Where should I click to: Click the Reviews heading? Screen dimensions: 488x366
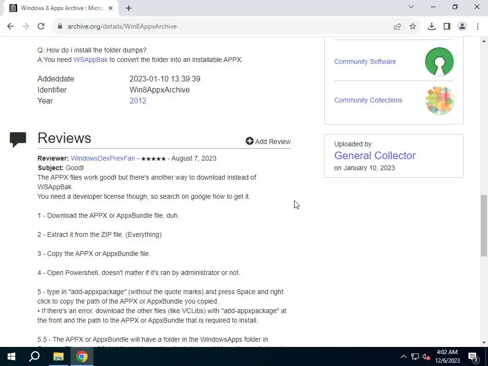pyautogui.click(x=64, y=138)
